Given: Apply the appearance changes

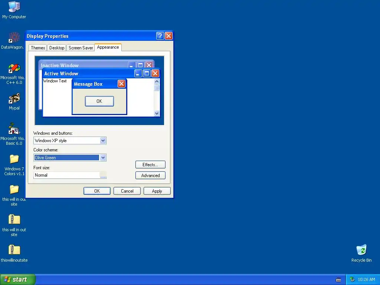Looking at the screenshot, I should pos(157,191).
